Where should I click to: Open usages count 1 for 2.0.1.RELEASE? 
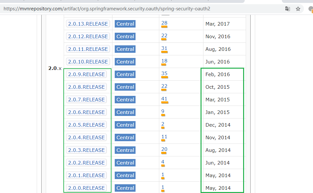[163, 175]
